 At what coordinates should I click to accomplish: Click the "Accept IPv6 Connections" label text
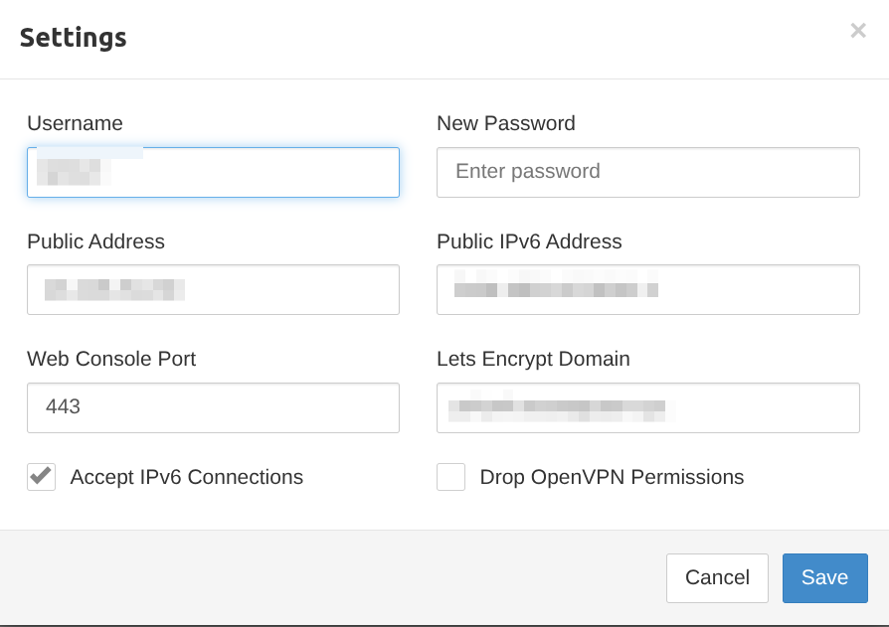click(x=186, y=477)
